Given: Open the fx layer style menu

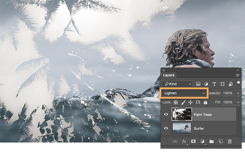Looking at the screenshot, I should 184,142.
